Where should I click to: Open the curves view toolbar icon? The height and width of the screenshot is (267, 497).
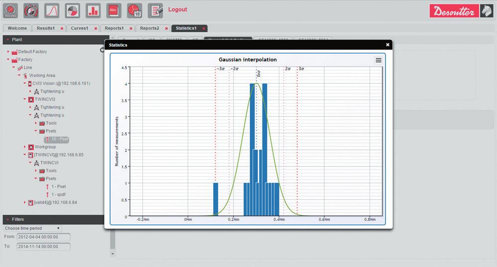click(52, 11)
